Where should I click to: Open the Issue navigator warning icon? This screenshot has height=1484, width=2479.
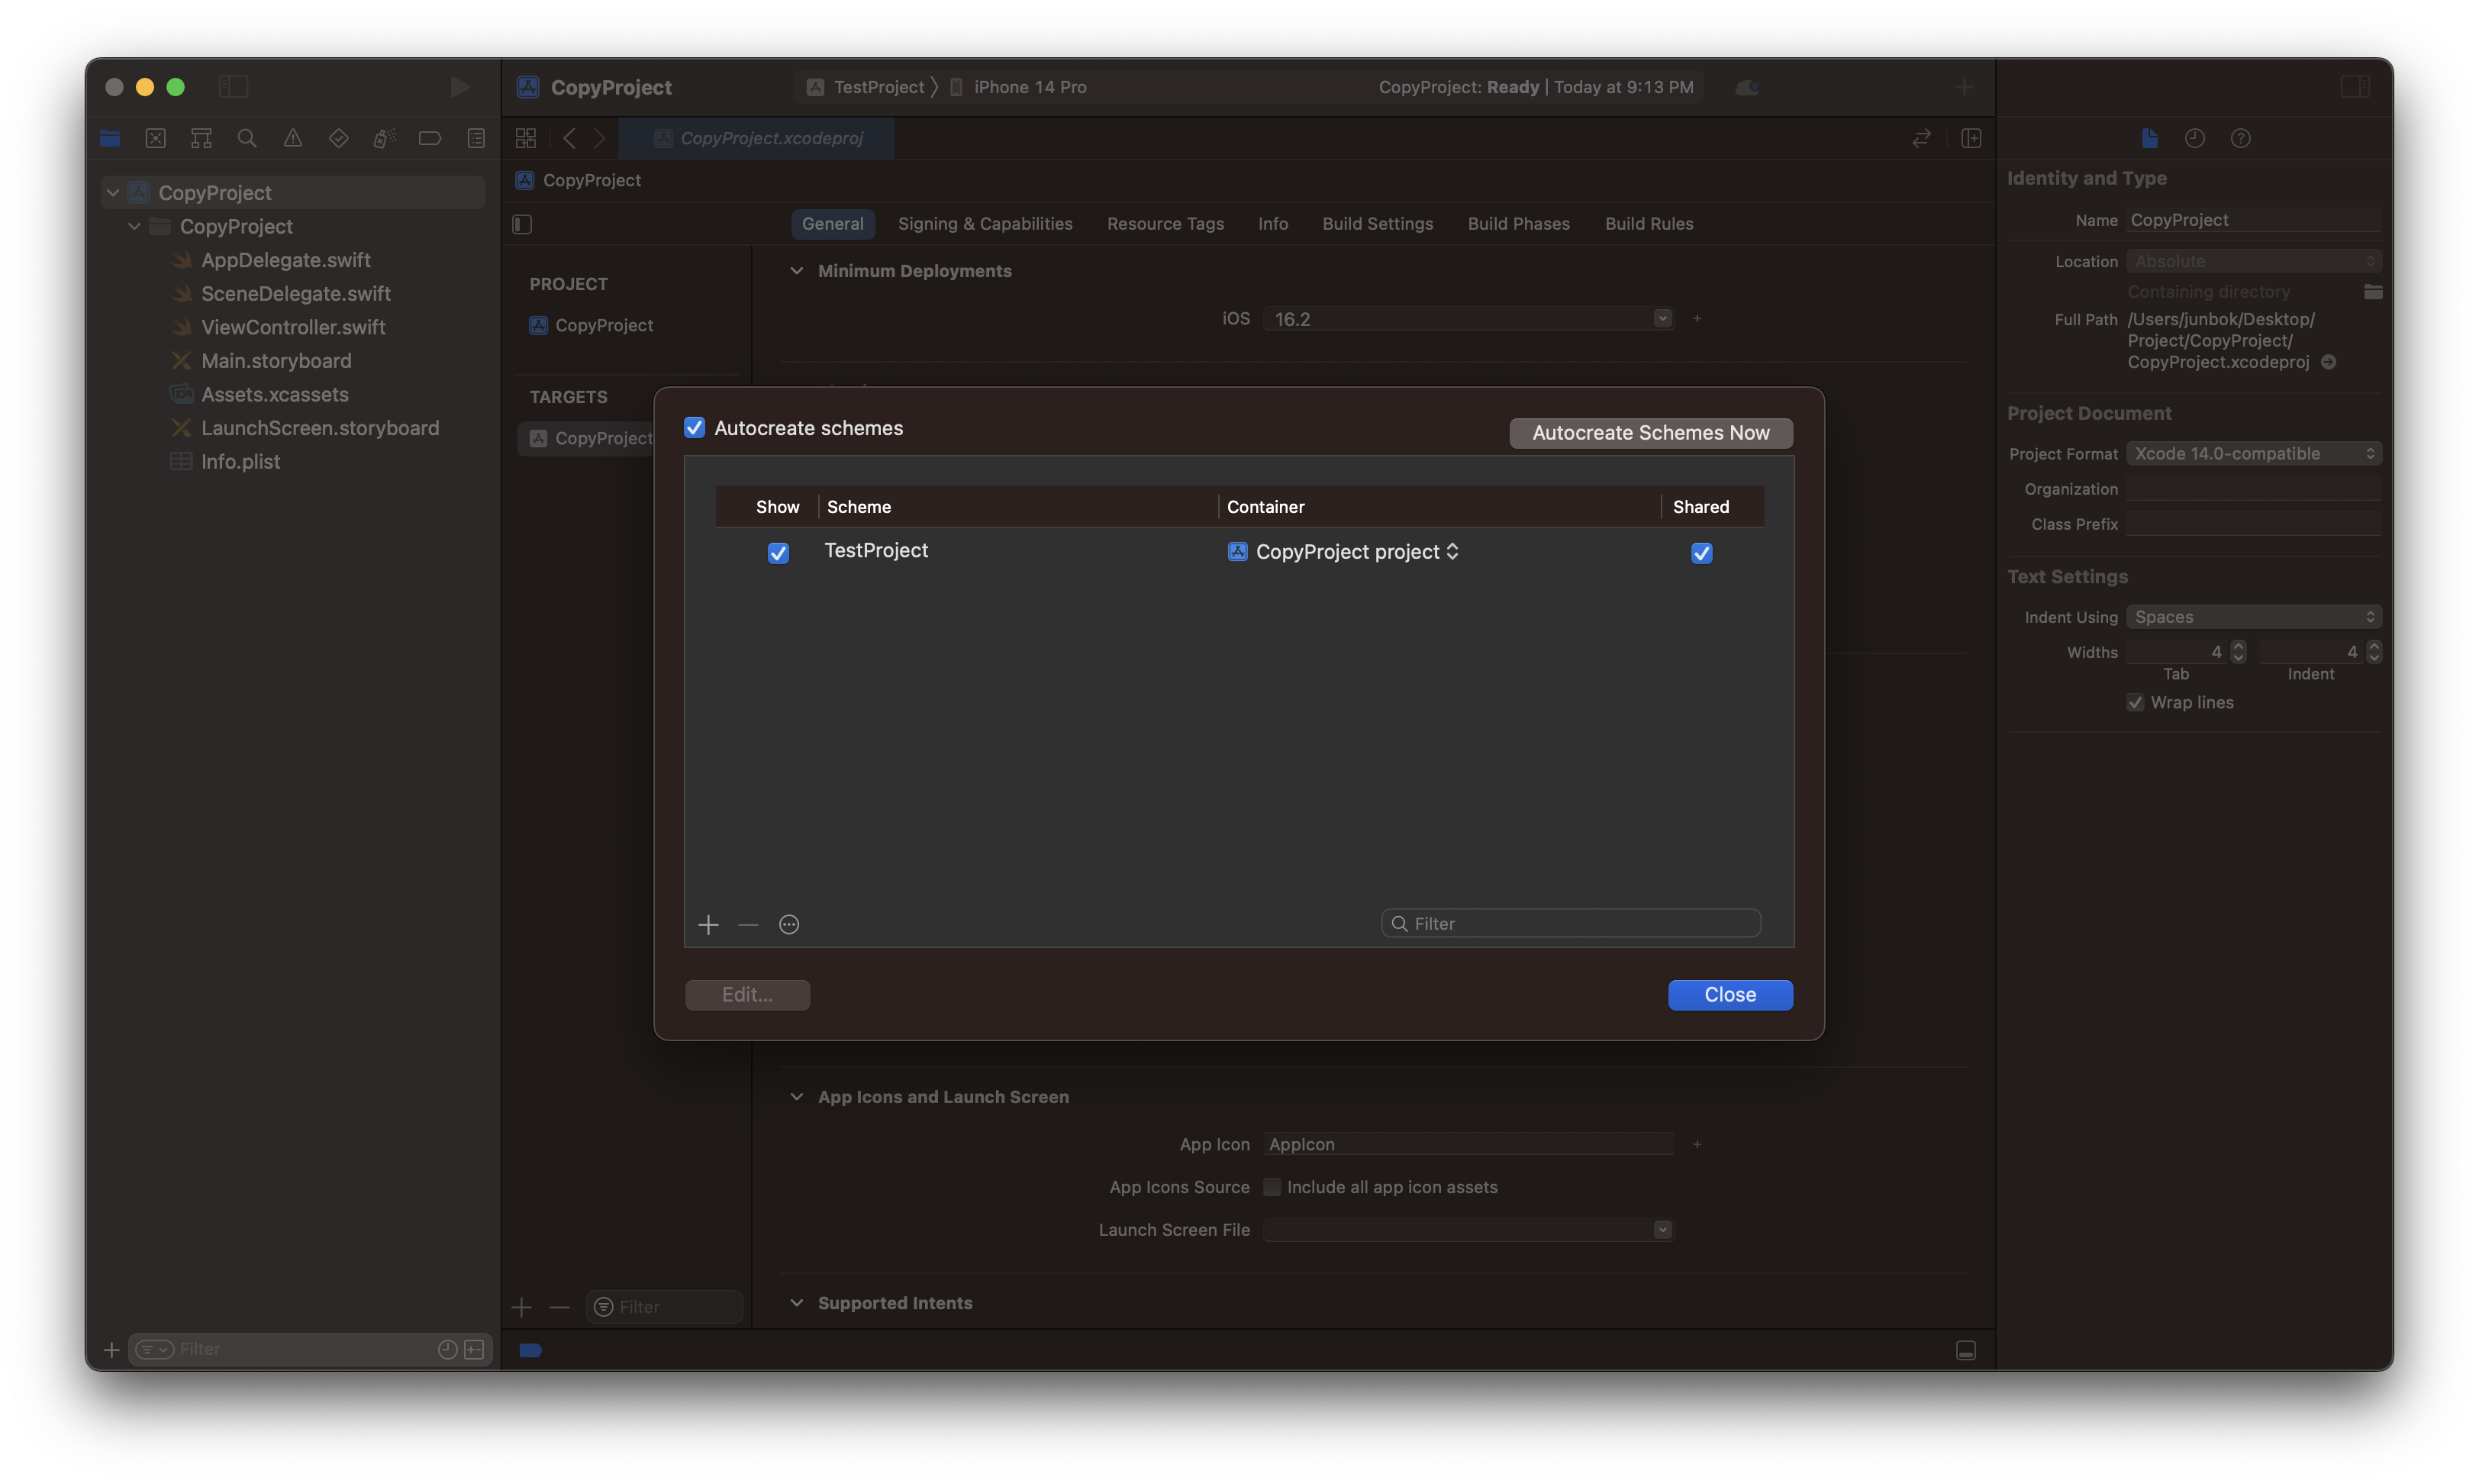point(293,138)
